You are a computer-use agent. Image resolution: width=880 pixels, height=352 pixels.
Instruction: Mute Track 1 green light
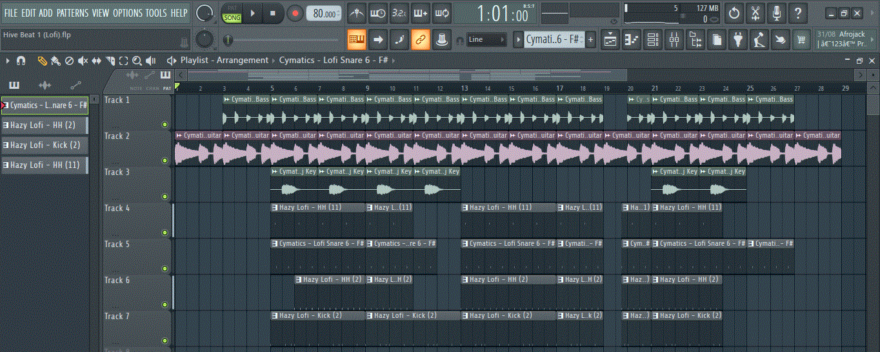pyautogui.click(x=165, y=124)
